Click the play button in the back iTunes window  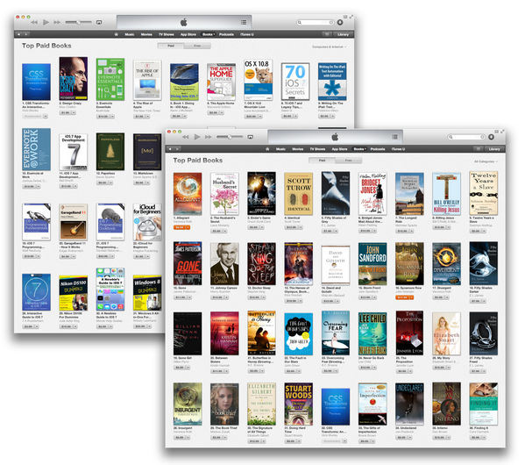pos(46,22)
